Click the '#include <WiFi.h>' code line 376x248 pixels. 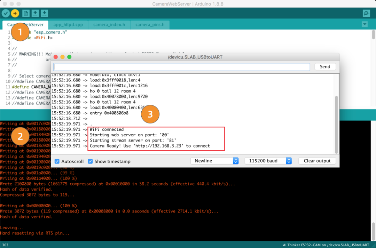[32, 38]
